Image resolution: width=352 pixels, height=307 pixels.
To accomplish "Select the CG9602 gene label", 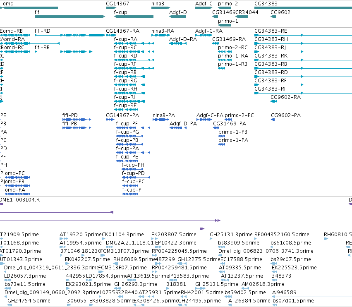I will (x=280, y=12).
